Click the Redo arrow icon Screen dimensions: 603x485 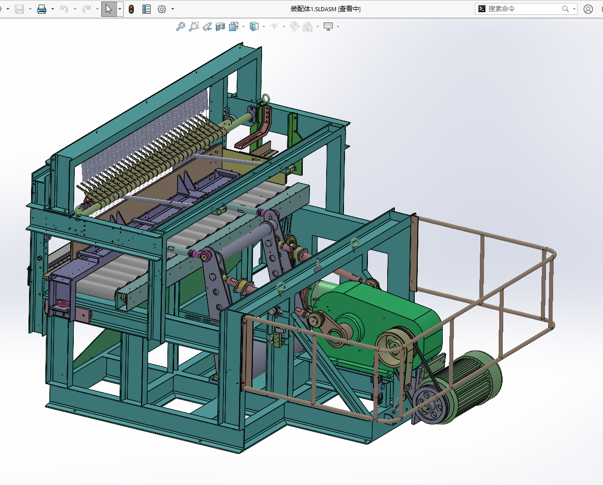(87, 9)
